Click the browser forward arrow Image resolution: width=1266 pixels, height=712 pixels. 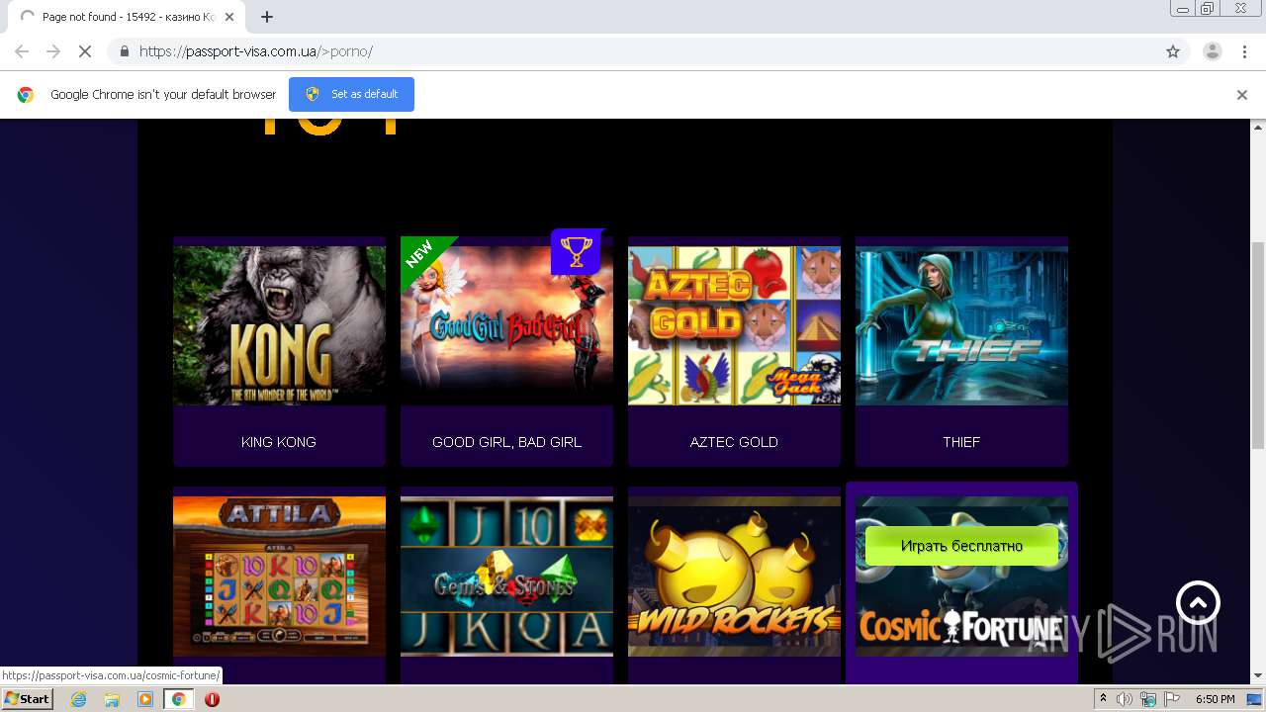click(53, 51)
